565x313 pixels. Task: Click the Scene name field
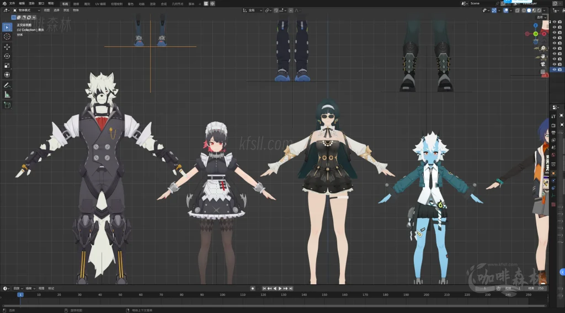[481, 3]
